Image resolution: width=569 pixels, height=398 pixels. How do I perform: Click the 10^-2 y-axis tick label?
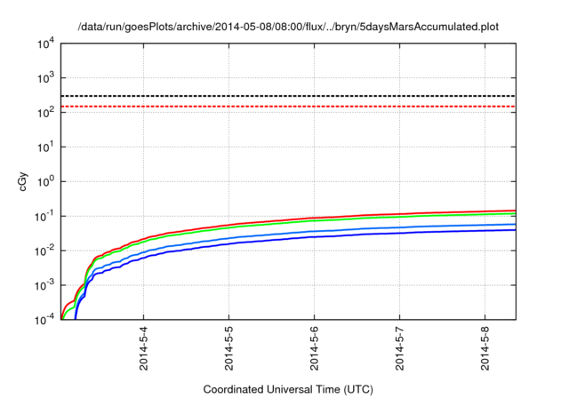[x=44, y=251]
